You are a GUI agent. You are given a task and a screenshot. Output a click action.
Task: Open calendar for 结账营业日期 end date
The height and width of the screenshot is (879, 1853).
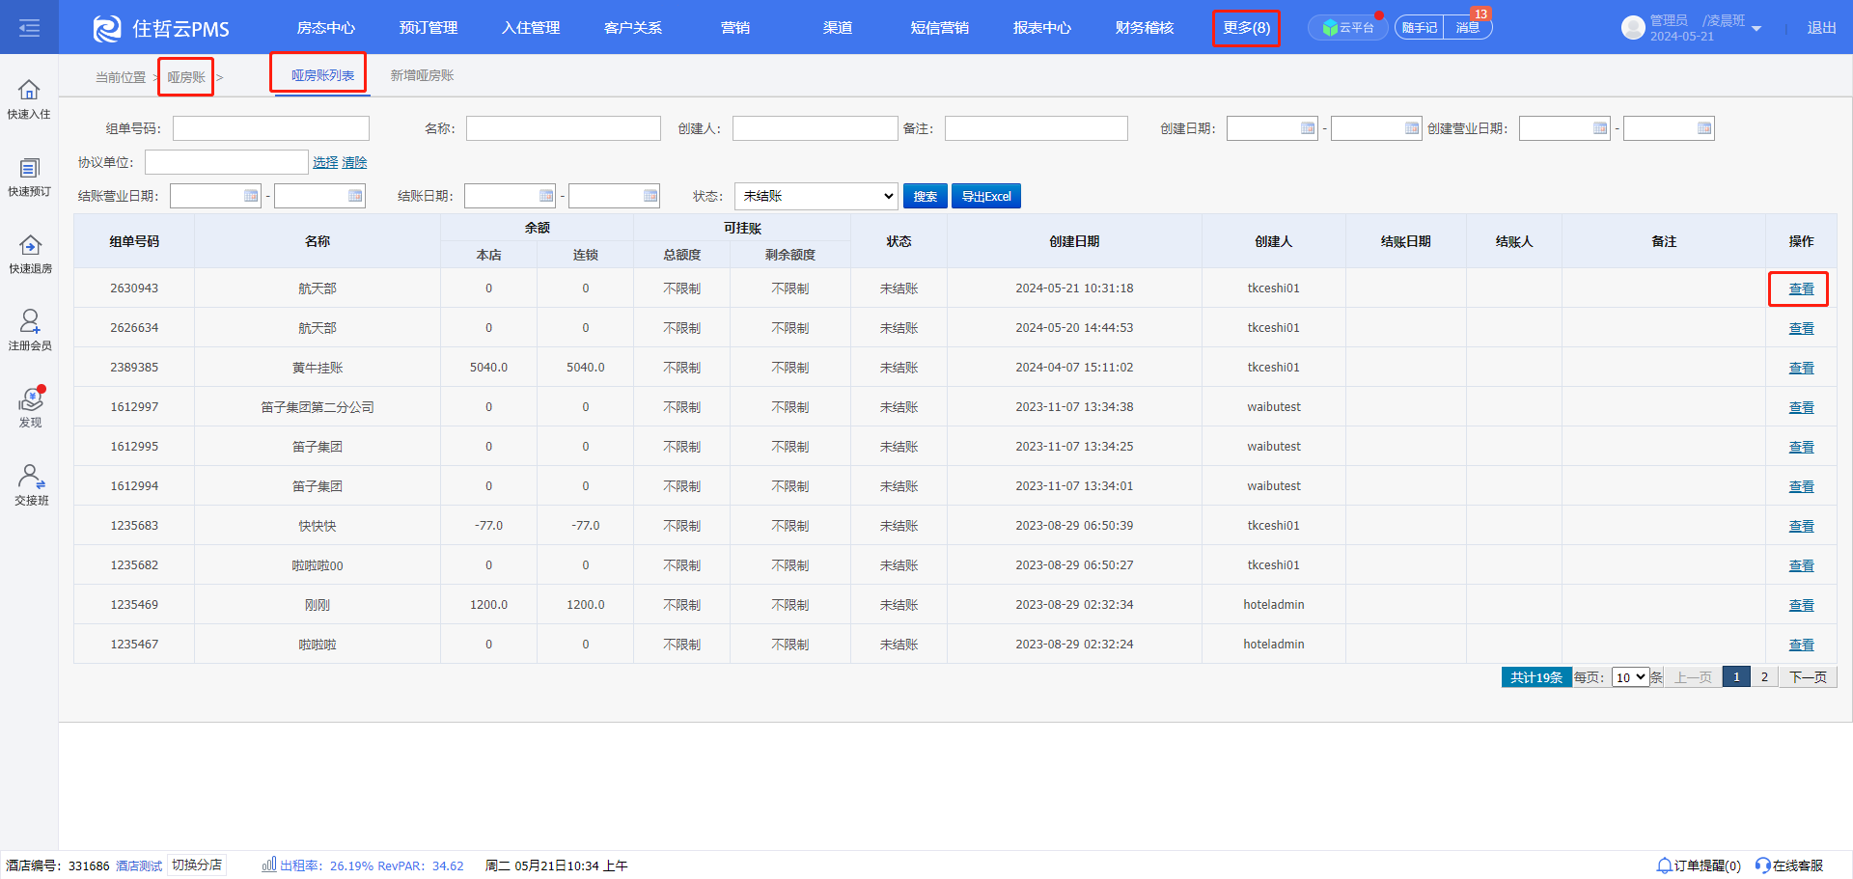[355, 196]
